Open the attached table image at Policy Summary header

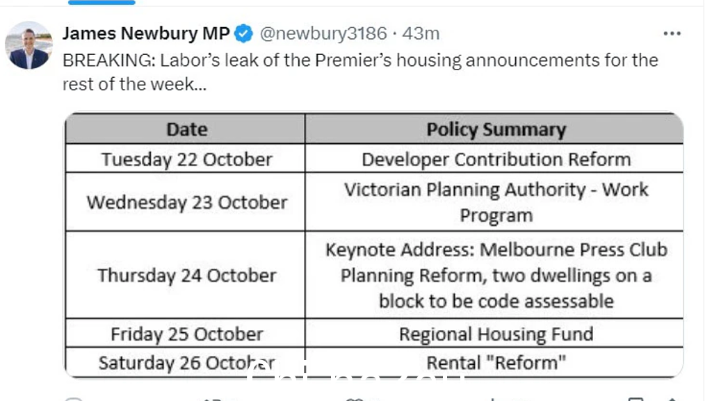(496, 130)
